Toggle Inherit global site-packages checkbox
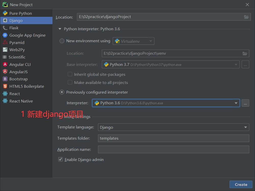 click(x=70, y=74)
